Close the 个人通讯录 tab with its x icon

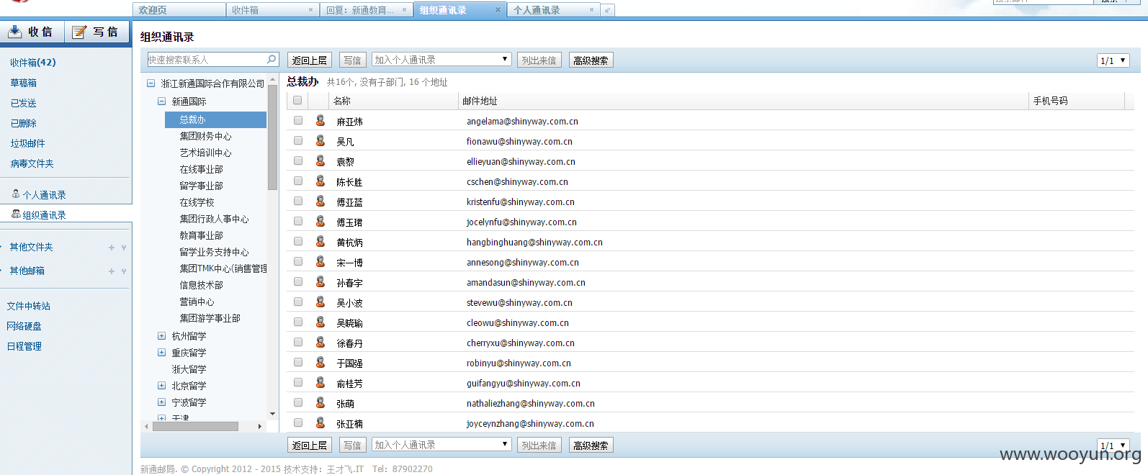[x=592, y=10]
